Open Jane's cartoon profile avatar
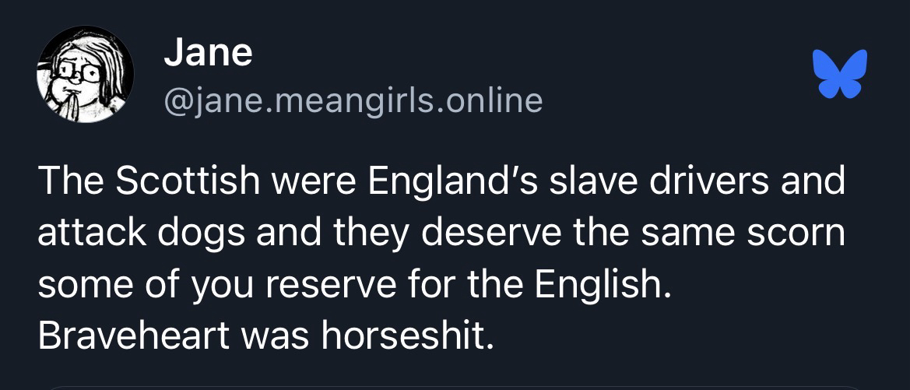 86,75
